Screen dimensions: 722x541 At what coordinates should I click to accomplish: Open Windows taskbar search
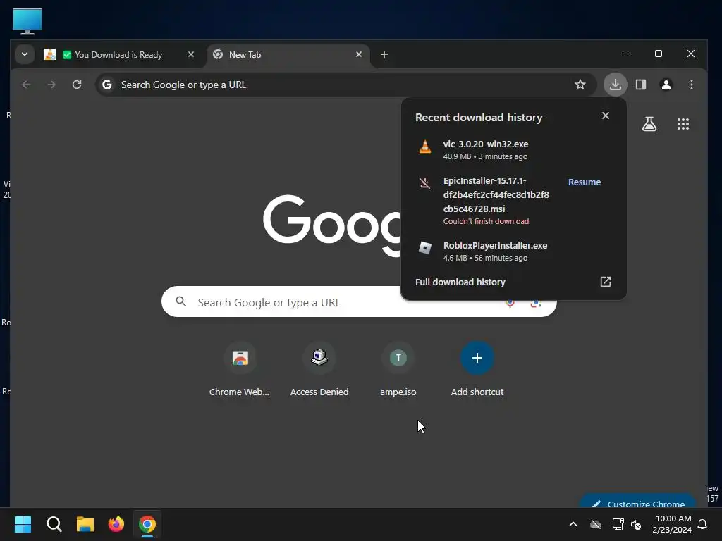54,524
